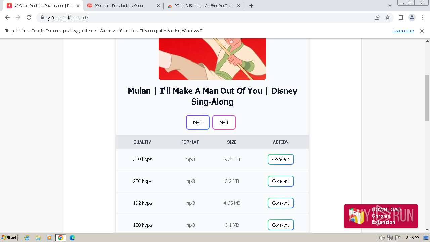Bookmark this page with the star icon
Image resolution: width=430 pixels, height=242 pixels.
[x=388, y=17]
